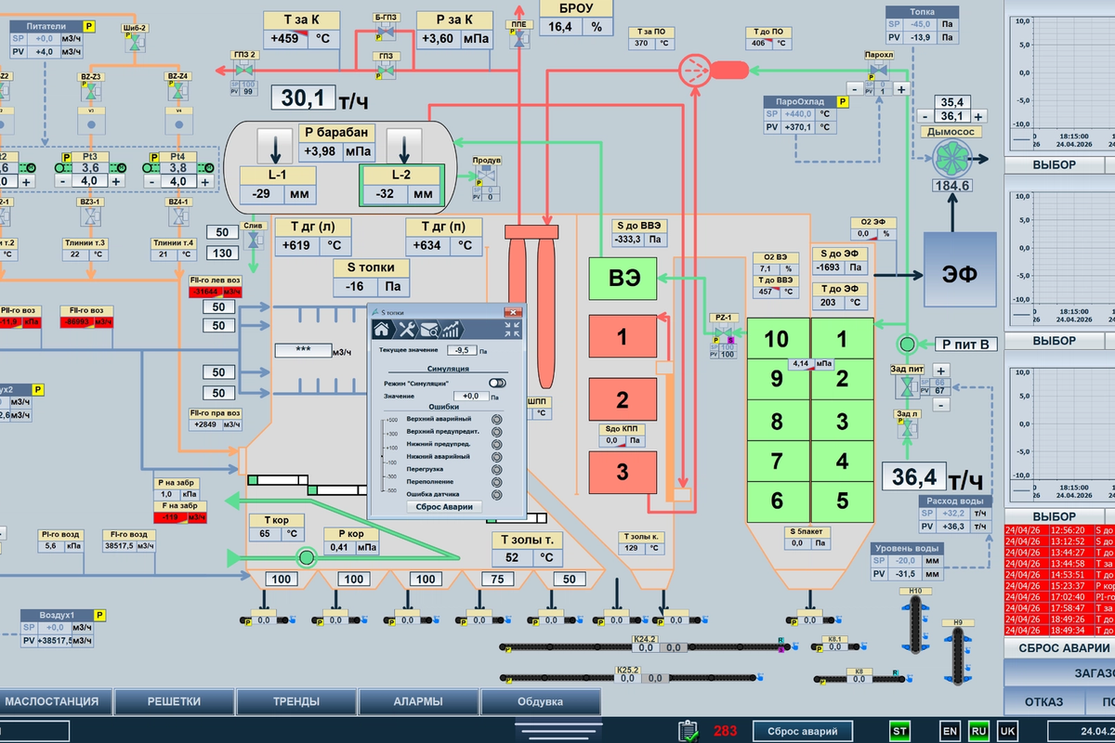Open the РЕШЕТКИ screen
Viewport: 1115px width, 743px height.
[174, 701]
